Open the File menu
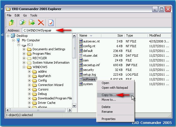Image resolution: width=176 pixels, height=127 pixels. [x=9, y=15]
